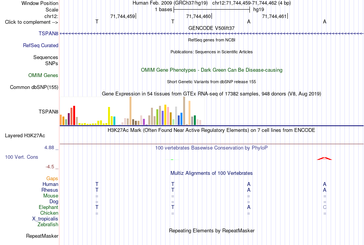This screenshot has width=364, height=245.
Task: Click the H3K27Ac Mark track title
Action: pyautogui.click(x=212, y=130)
